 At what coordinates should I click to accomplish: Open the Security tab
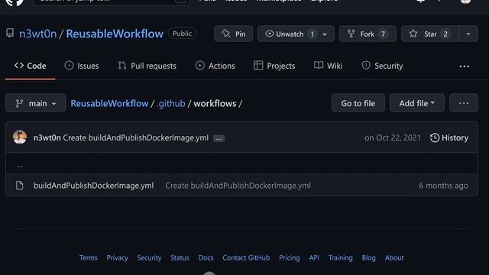pos(382,66)
